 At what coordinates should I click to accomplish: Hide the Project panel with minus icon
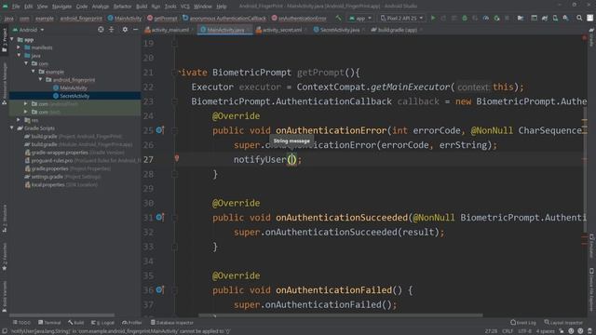135,30
